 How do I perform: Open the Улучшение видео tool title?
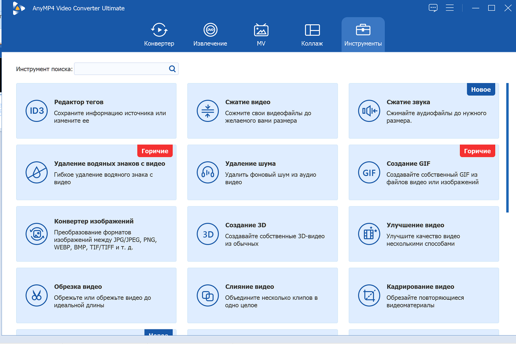[x=416, y=225]
